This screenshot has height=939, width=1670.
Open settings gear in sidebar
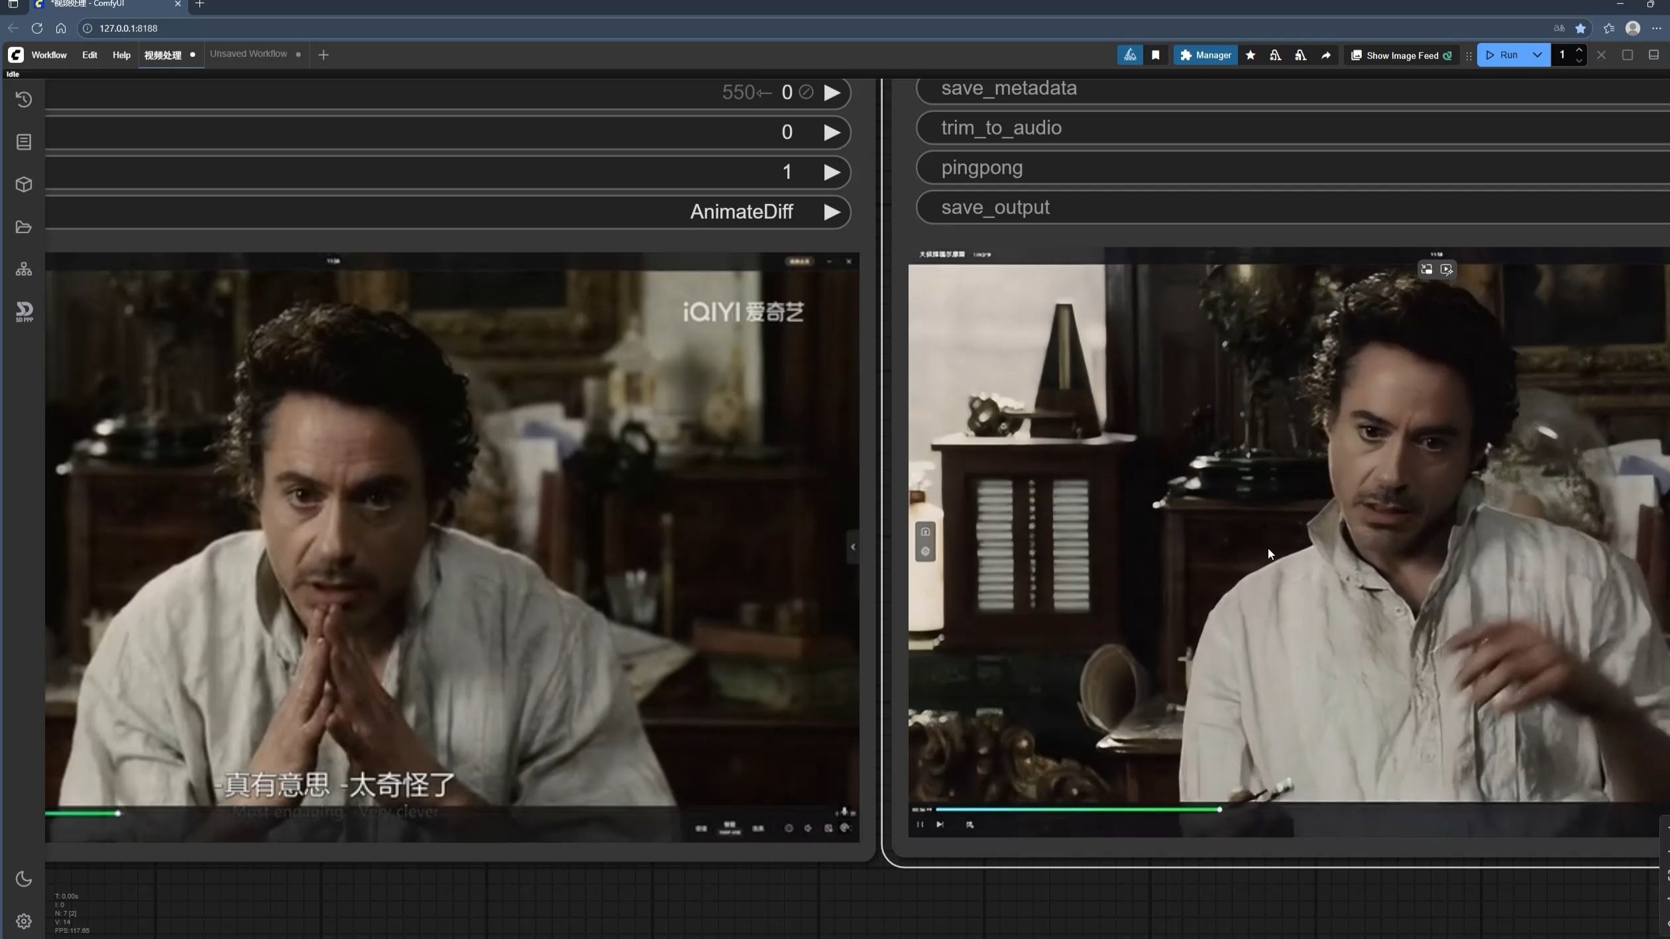click(x=24, y=921)
